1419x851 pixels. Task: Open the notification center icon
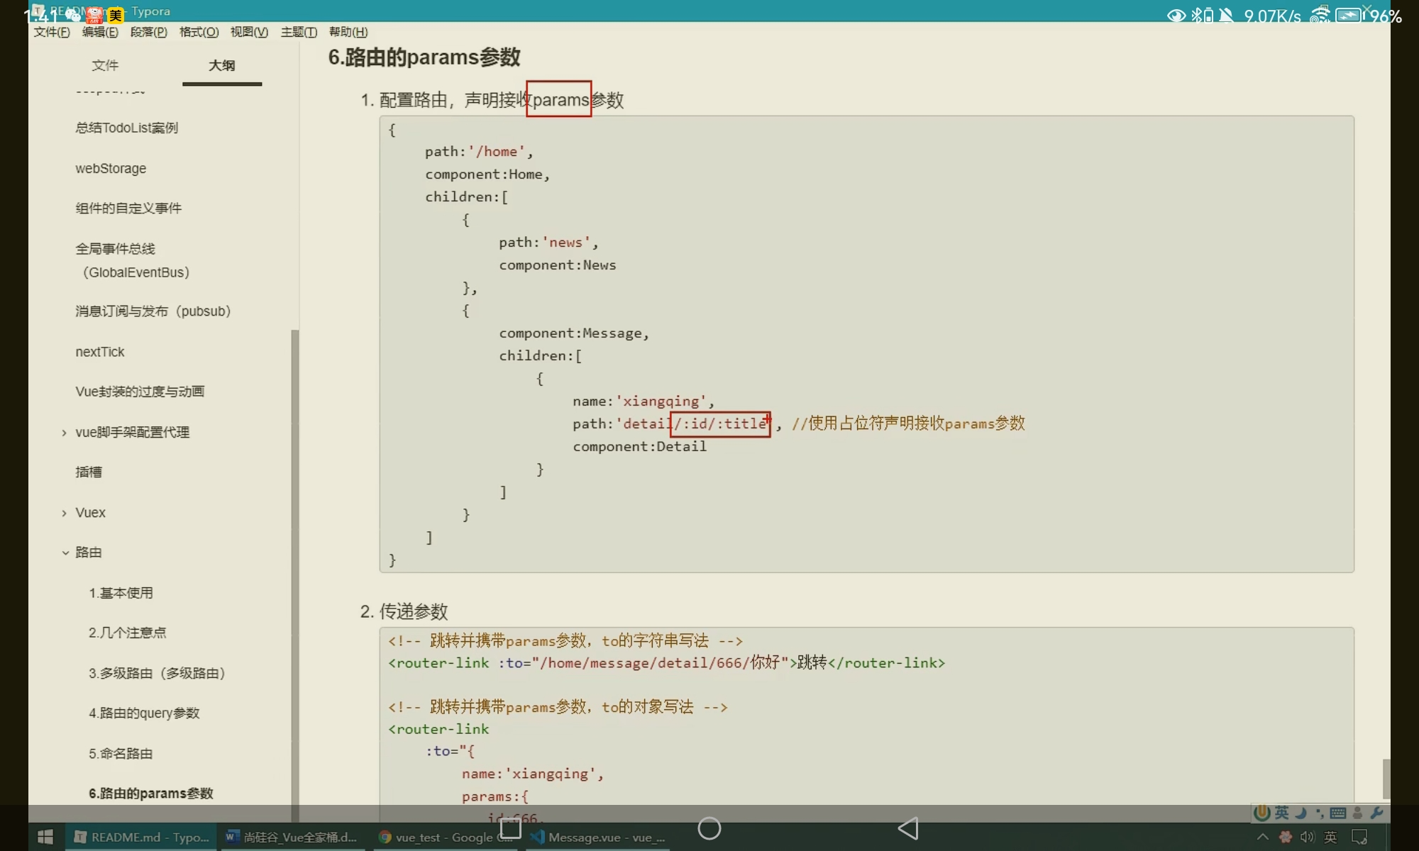pyautogui.click(x=1359, y=838)
